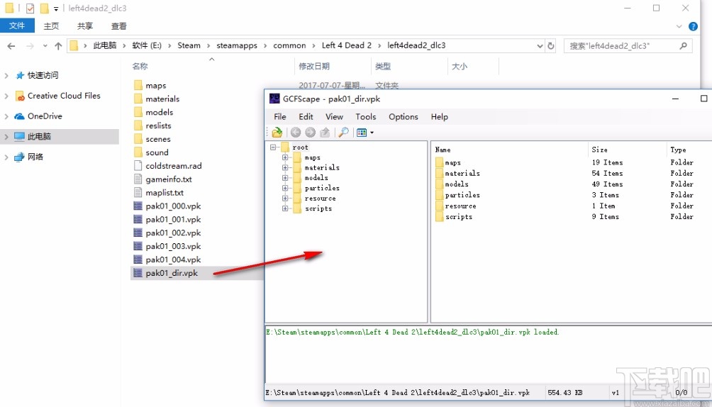Expand the resource node in GCFScape tree
712x407 pixels.
tap(285, 198)
